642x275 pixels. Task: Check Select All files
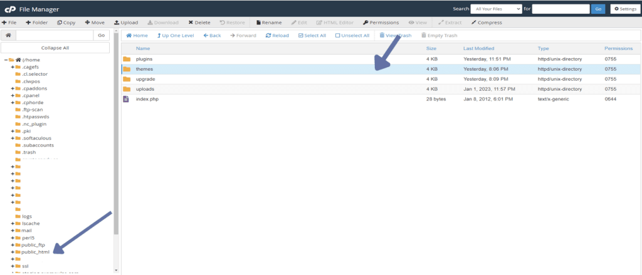click(312, 36)
